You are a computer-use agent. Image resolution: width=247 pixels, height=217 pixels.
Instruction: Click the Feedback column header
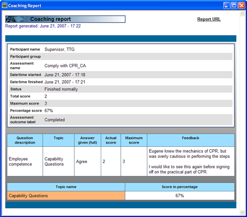pyautogui.click(x=191, y=140)
